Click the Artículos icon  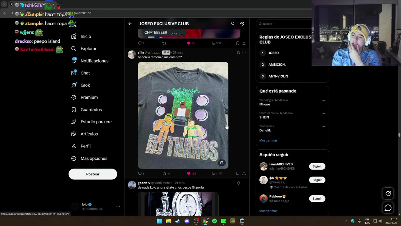[x=74, y=134]
